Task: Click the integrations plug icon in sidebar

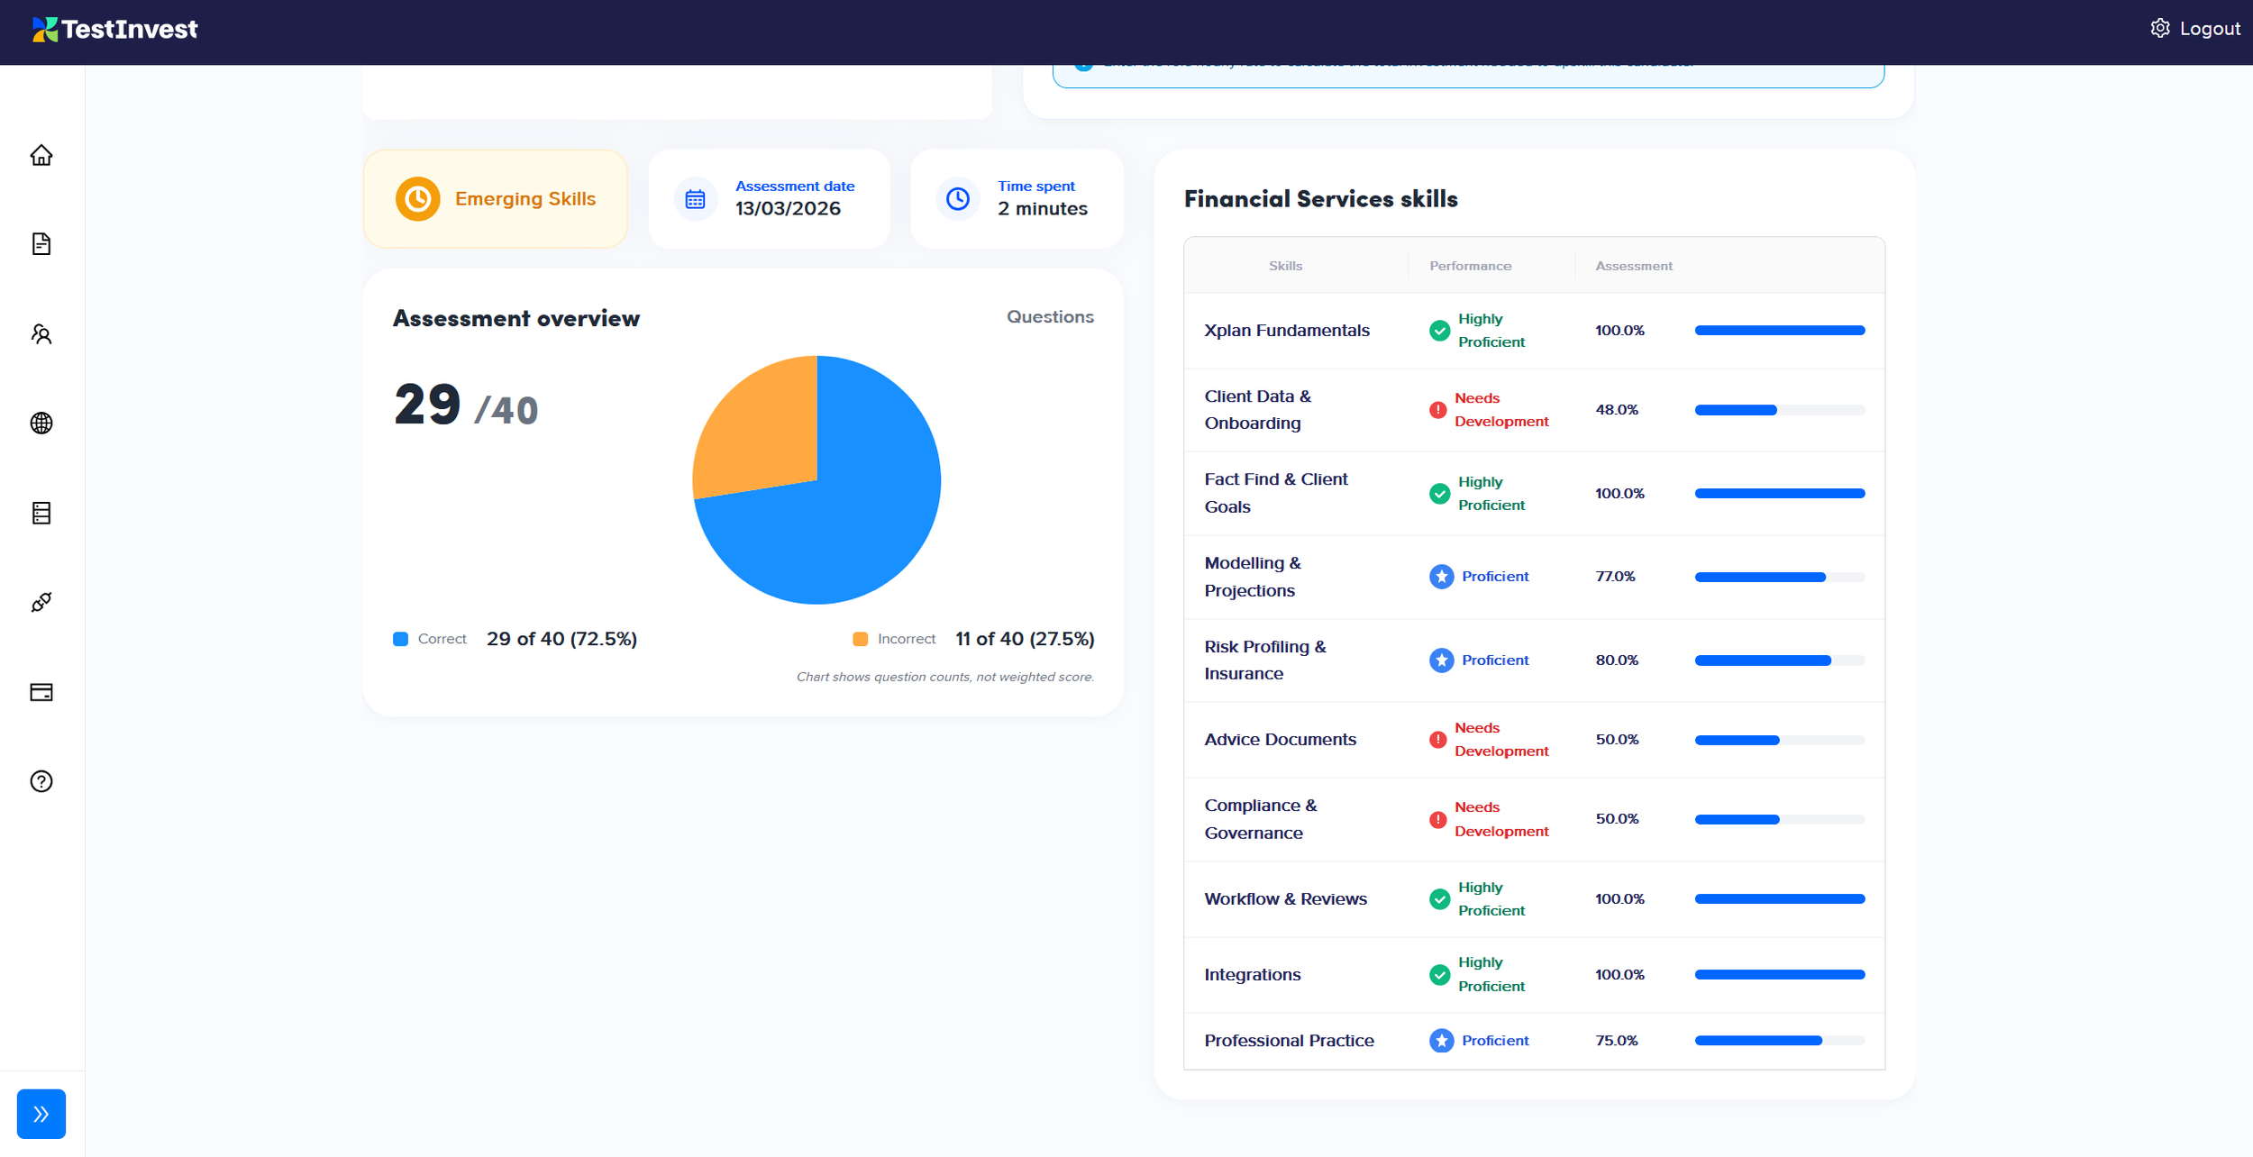Action: (41, 602)
